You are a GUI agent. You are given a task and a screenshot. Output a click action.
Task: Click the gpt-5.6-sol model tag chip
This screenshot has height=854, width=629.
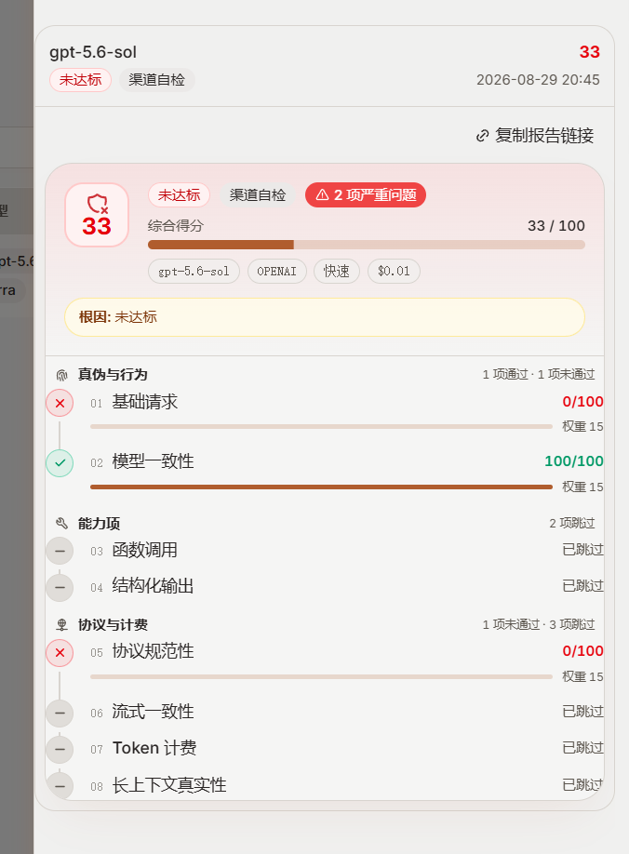click(194, 272)
